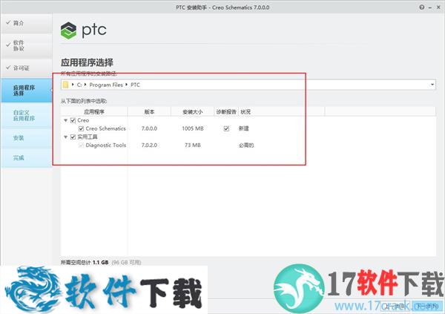
Task: Close the PTC installer window
Action: coord(438,7)
